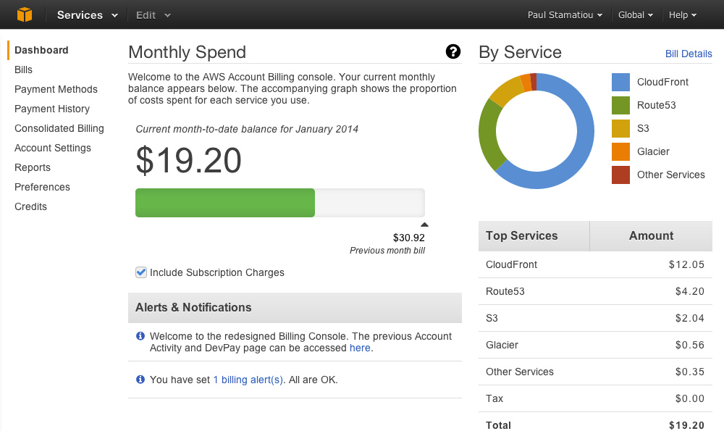Click the $0.00 Tax amount
This screenshot has height=431, width=724.
[690, 398]
